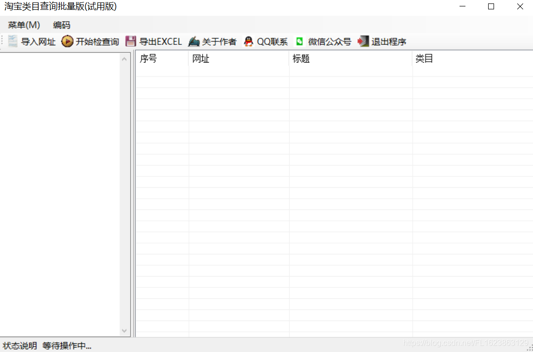This screenshot has height=352, width=533.
Task: Select the 导入网址 toolbar label
Action: pyautogui.click(x=38, y=42)
